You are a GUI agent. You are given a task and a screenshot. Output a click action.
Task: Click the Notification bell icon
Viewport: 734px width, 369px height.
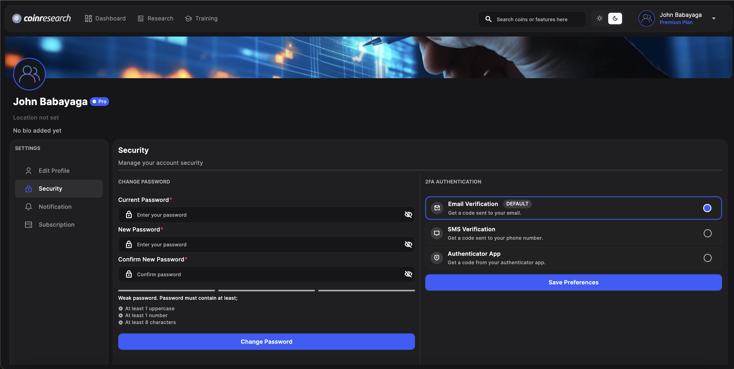point(28,206)
